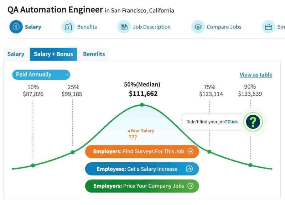Click arrow icon on Find Surveys button
285x205 pixels.
pos(191,151)
